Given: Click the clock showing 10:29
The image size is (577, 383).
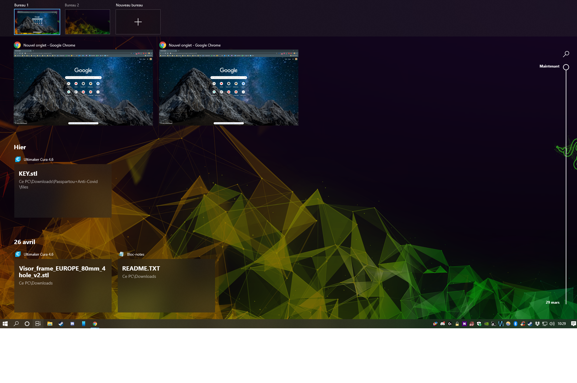Looking at the screenshot, I should (x=562, y=324).
